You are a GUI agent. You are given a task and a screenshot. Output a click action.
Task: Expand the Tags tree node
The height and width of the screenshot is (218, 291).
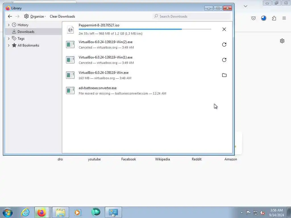point(9,39)
